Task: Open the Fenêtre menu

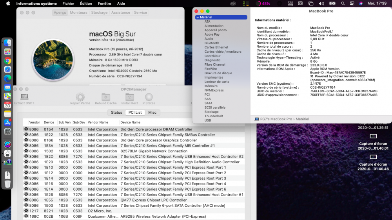Action: click(x=105, y=4)
